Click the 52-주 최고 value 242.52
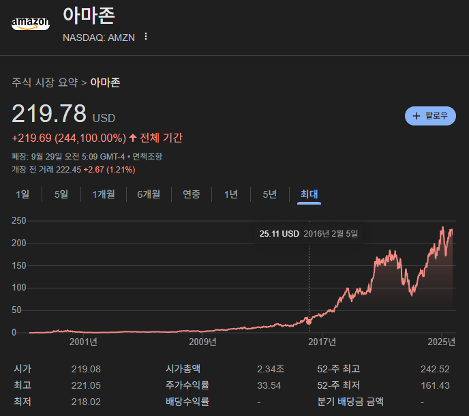 [x=435, y=369]
